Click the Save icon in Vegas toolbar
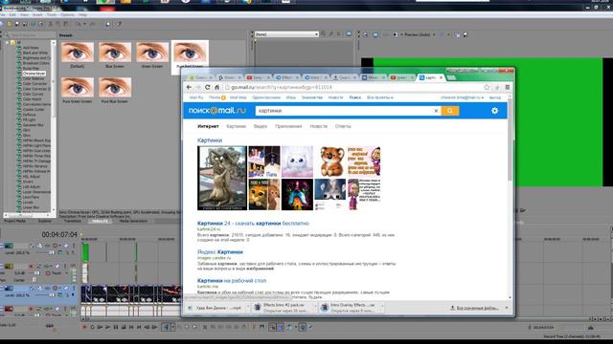The image size is (613, 344). click(17, 24)
